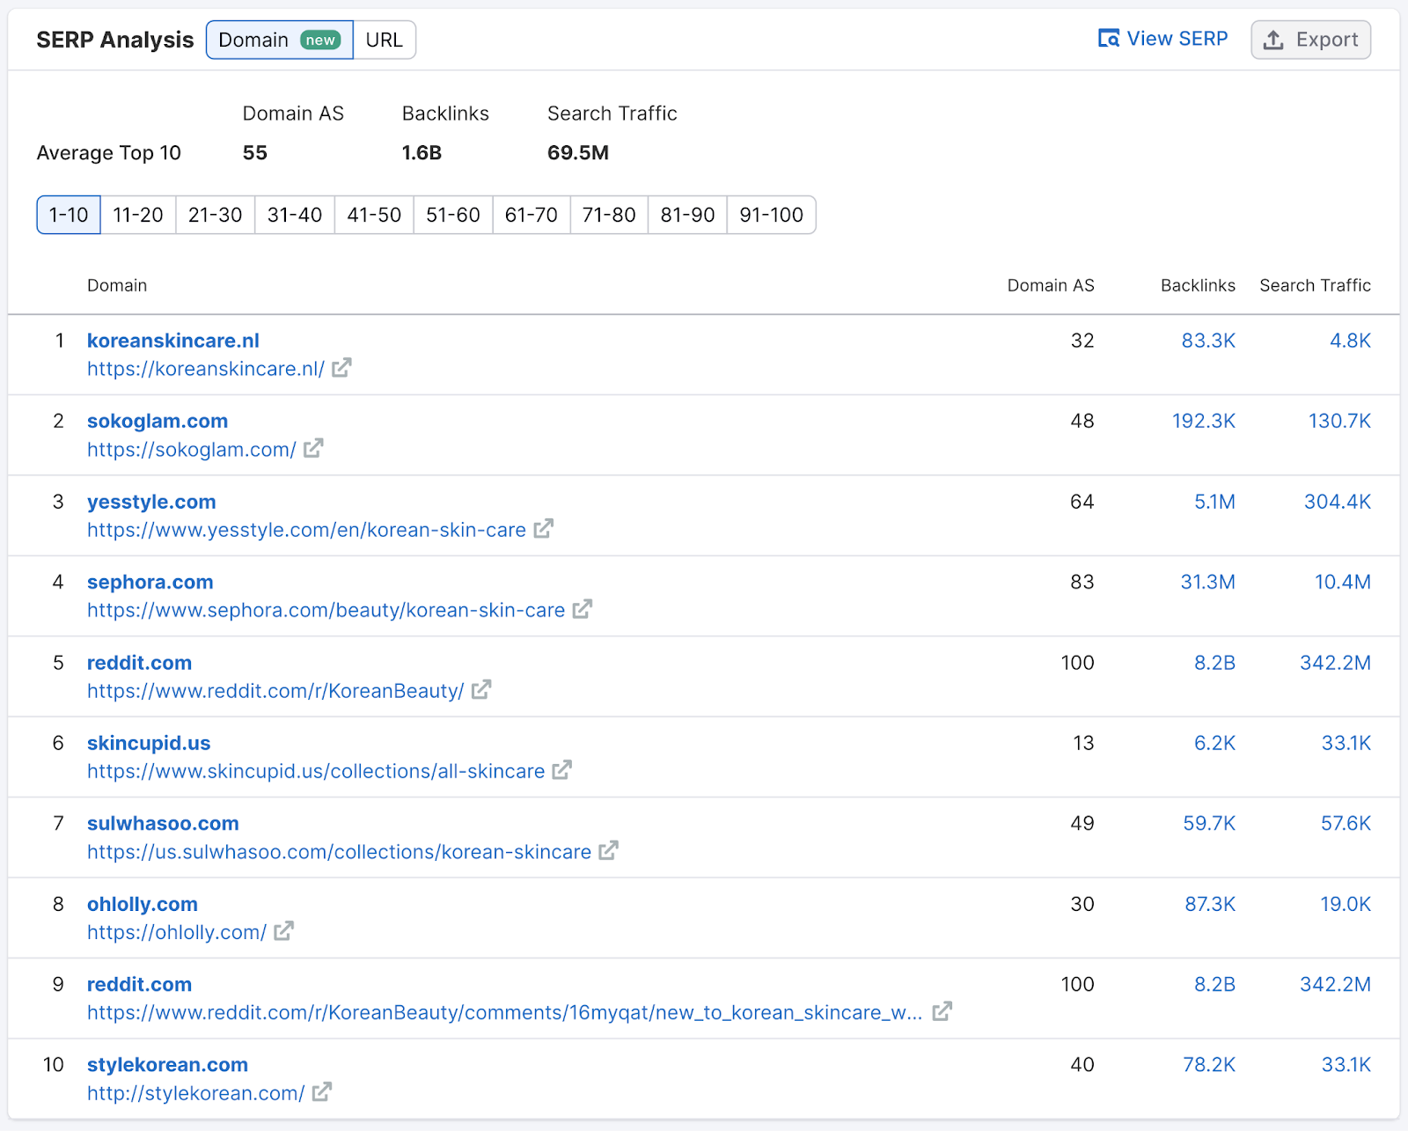Visit reddit new_to_korean_skincare comments URL
This screenshot has height=1131, width=1408.
(504, 1012)
